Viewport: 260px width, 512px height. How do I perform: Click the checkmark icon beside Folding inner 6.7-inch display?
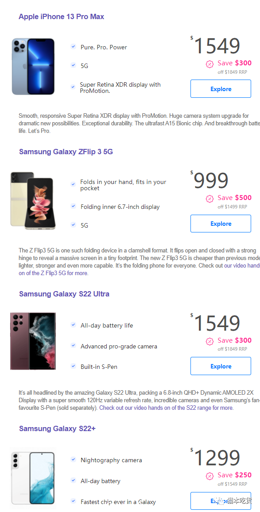point(73,206)
